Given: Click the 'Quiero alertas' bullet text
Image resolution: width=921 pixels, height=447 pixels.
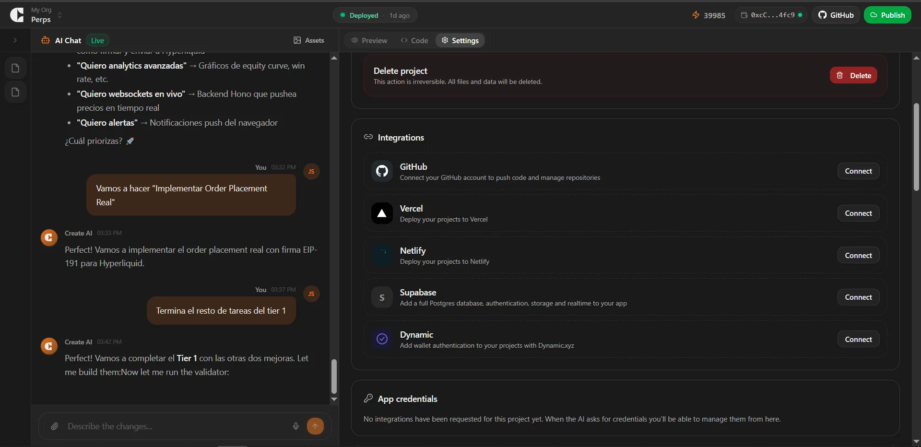Looking at the screenshot, I should point(107,123).
